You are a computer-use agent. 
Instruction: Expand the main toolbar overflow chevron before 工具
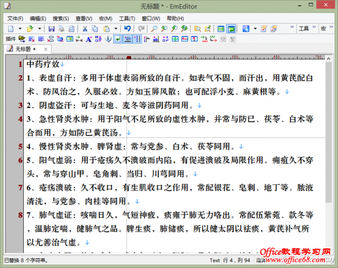(292, 27)
